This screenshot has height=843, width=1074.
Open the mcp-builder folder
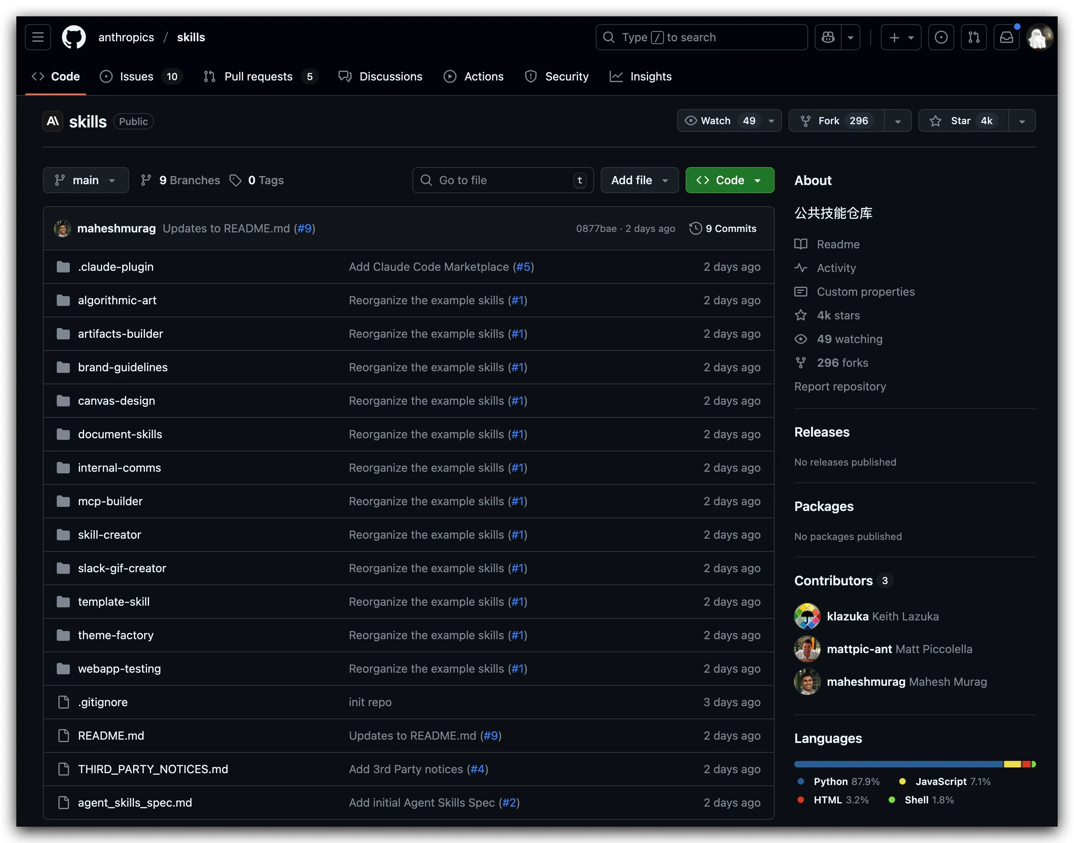click(x=110, y=501)
